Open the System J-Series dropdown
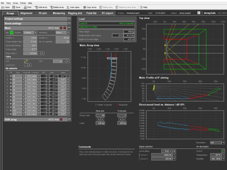Viewport: 227px width, 170px height. pyautogui.click(x=35, y=33)
